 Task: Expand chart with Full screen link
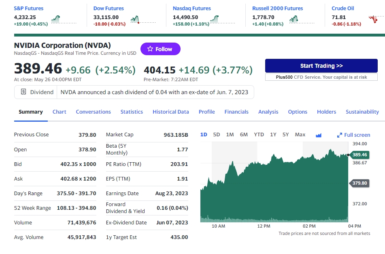point(353,135)
